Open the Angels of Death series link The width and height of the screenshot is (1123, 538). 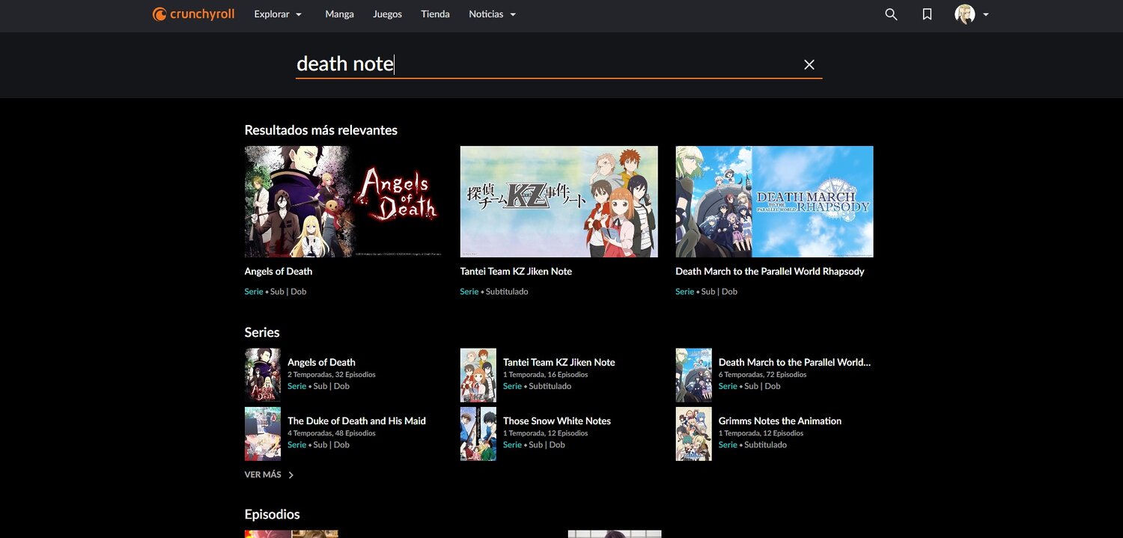pyautogui.click(x=321, y=361)
